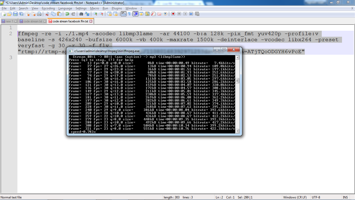Open the Edit menu
This screenshot has height=200, width=355.
tap(13, 8)
